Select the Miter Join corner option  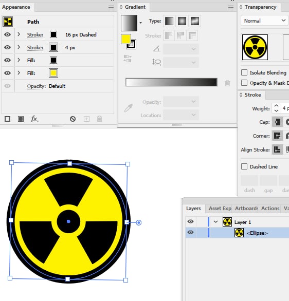(x=277, y=136)
